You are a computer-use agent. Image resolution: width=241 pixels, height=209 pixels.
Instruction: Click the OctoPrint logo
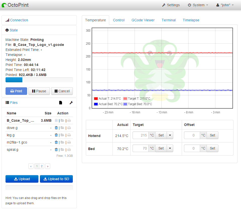pos(15,5)
